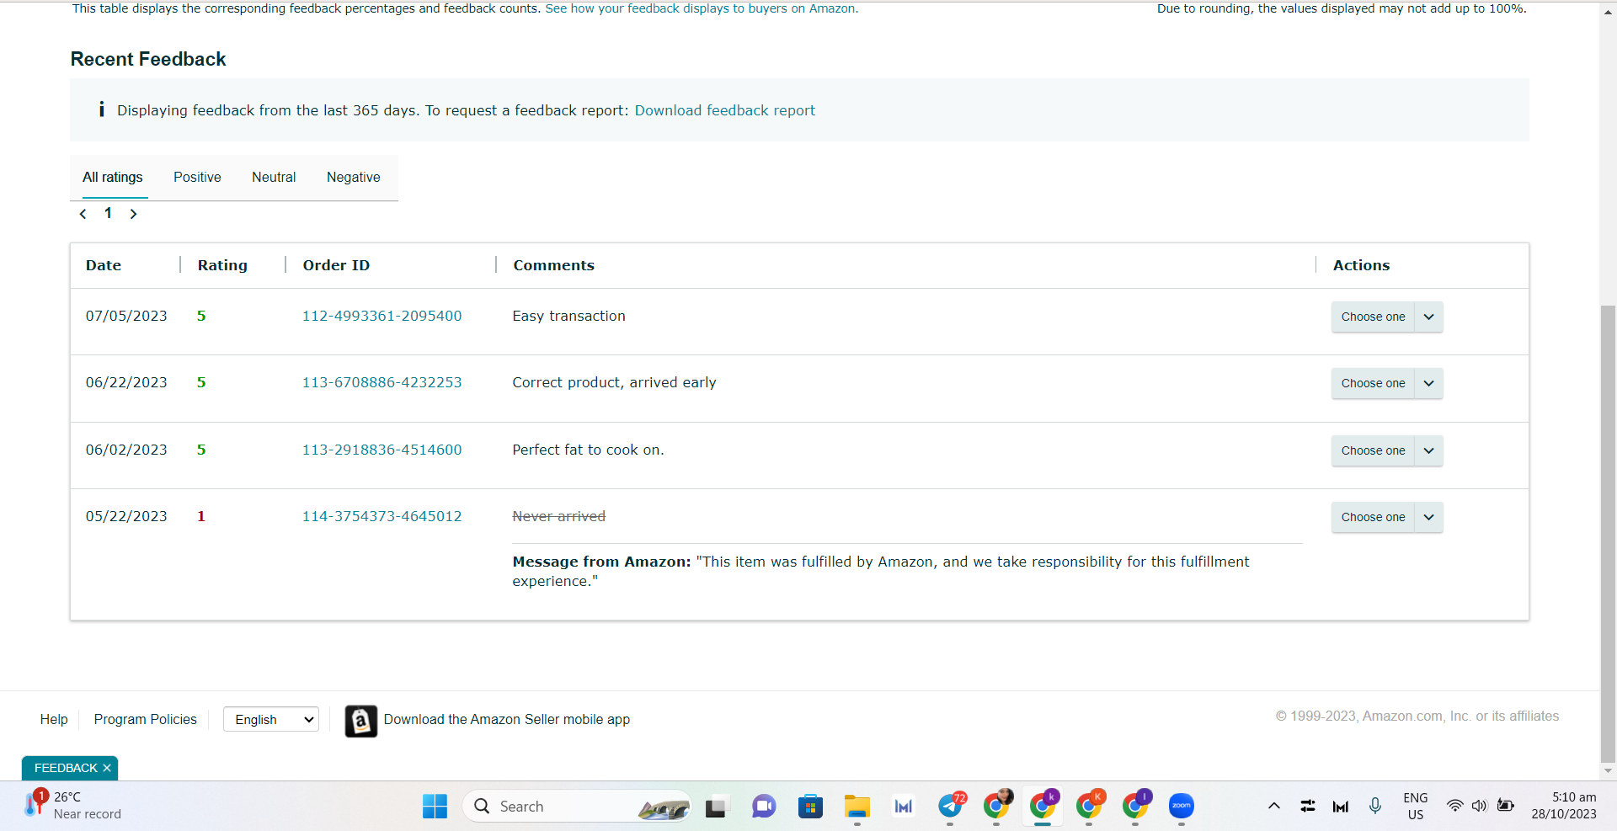Screen dimensions: 1617x831
Task: Click the 'Perfect fat to cook on.' comment
Action: click(589, 450)
